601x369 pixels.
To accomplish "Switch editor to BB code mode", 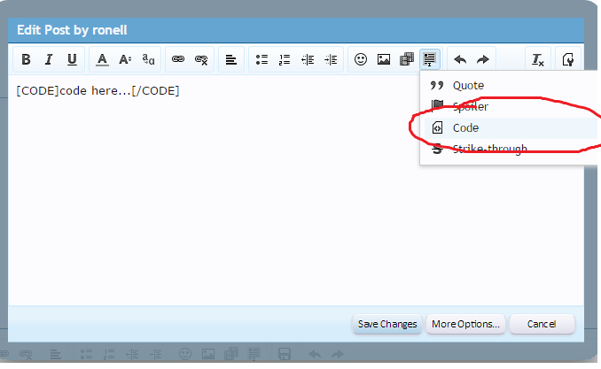I will coord(568,59).
